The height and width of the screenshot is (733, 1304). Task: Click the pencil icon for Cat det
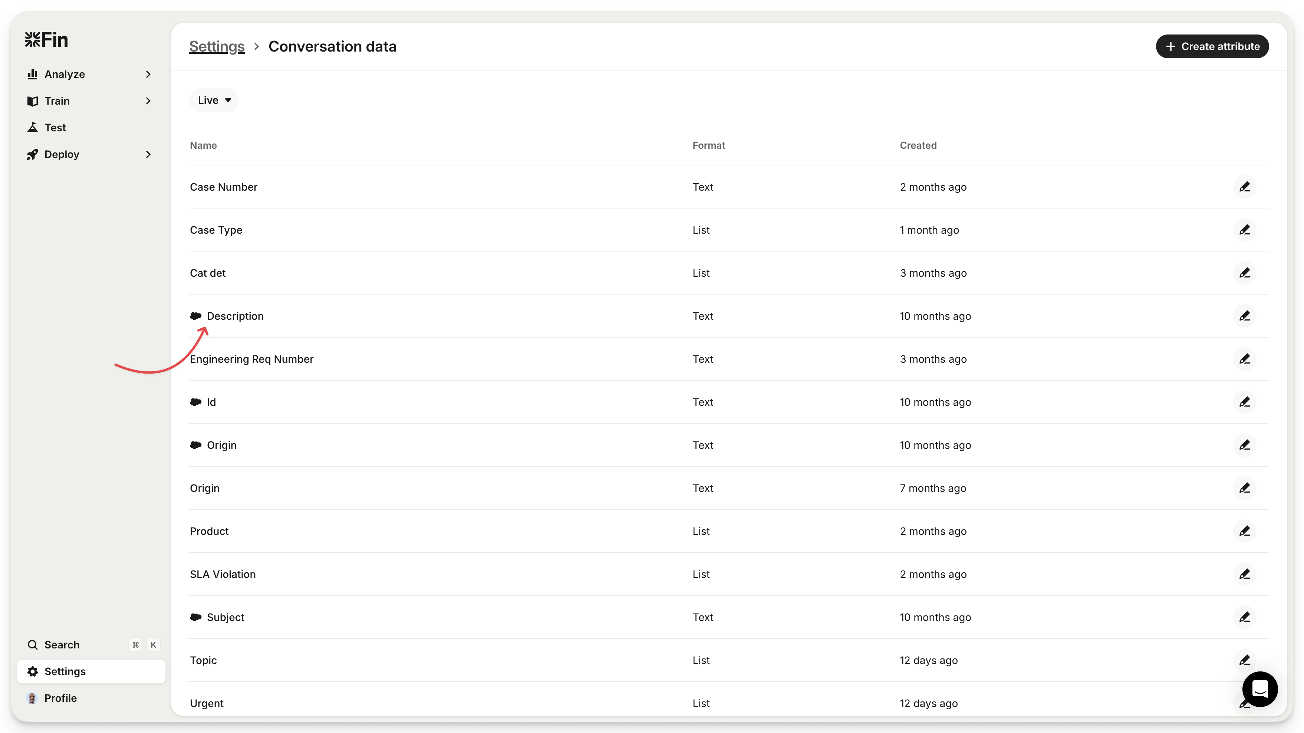point(1244,273)
